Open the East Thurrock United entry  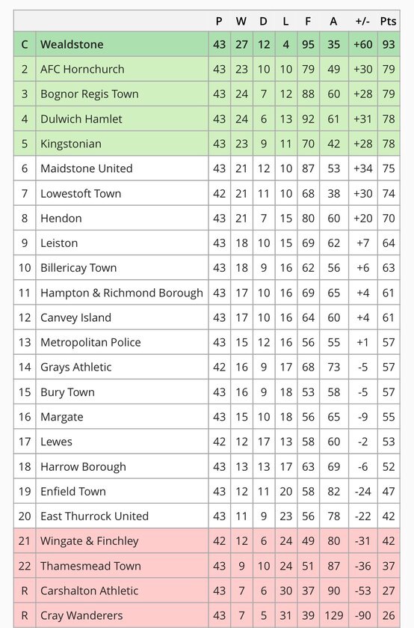[x=94, y=516]
